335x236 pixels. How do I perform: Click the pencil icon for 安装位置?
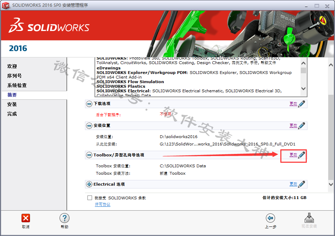[301, 126]
